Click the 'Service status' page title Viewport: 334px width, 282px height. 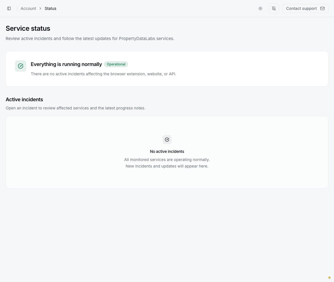(28, 28)
